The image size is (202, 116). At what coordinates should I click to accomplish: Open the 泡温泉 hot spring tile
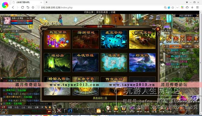coord(114,62)
